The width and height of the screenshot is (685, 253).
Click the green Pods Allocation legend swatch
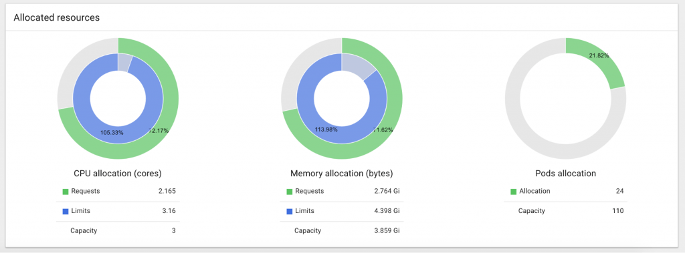point(513,192)
